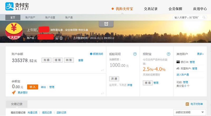
Task: Open 电子对账单 statement icon
Action: point(187,104)
